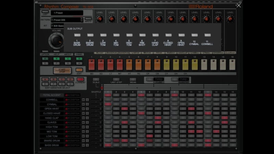Click the Weak button
This screenshot has height=154, width=274.
(x=133, y=80)
